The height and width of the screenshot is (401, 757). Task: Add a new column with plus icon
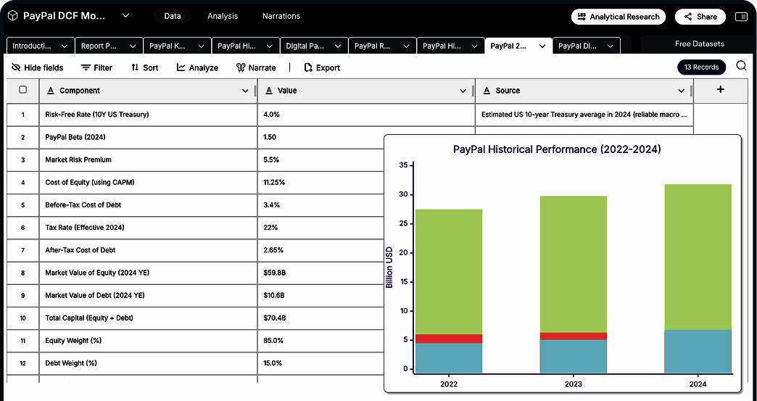point(720,89)
